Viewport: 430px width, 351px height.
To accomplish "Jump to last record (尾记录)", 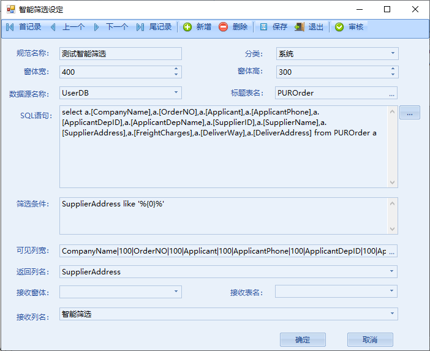I will [x=154, y=27].
